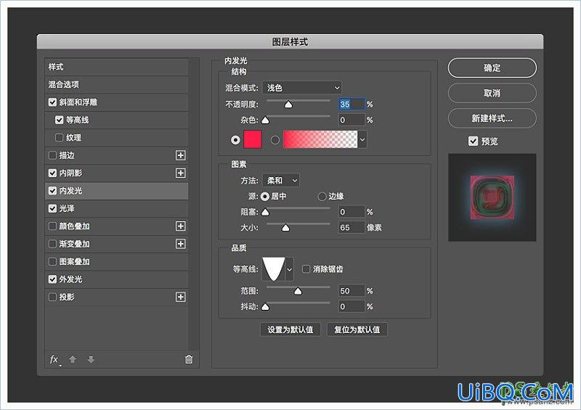Open the fx add-effect menu icon

[x=54, y=359]
